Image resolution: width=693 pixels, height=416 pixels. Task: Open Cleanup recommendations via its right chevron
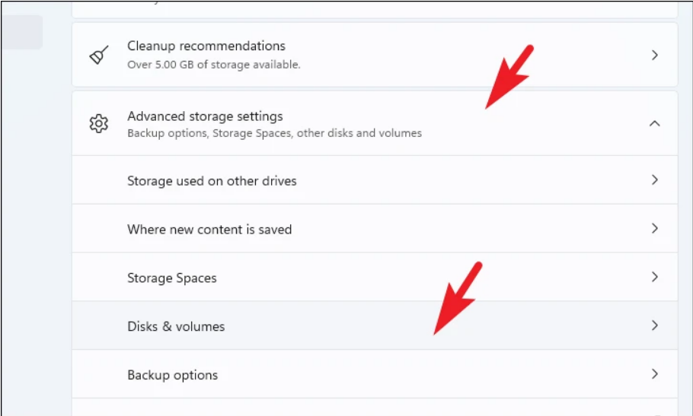pos(654,55)
